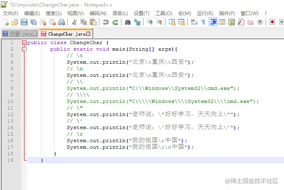Click the Stop macro recording square icon

coord(281,22)
